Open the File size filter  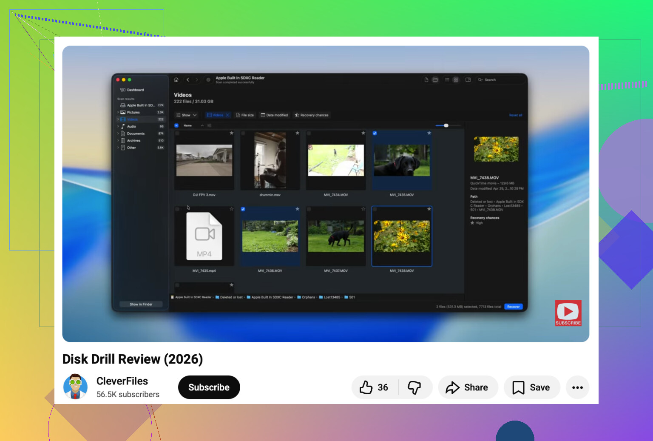[245, 115]
